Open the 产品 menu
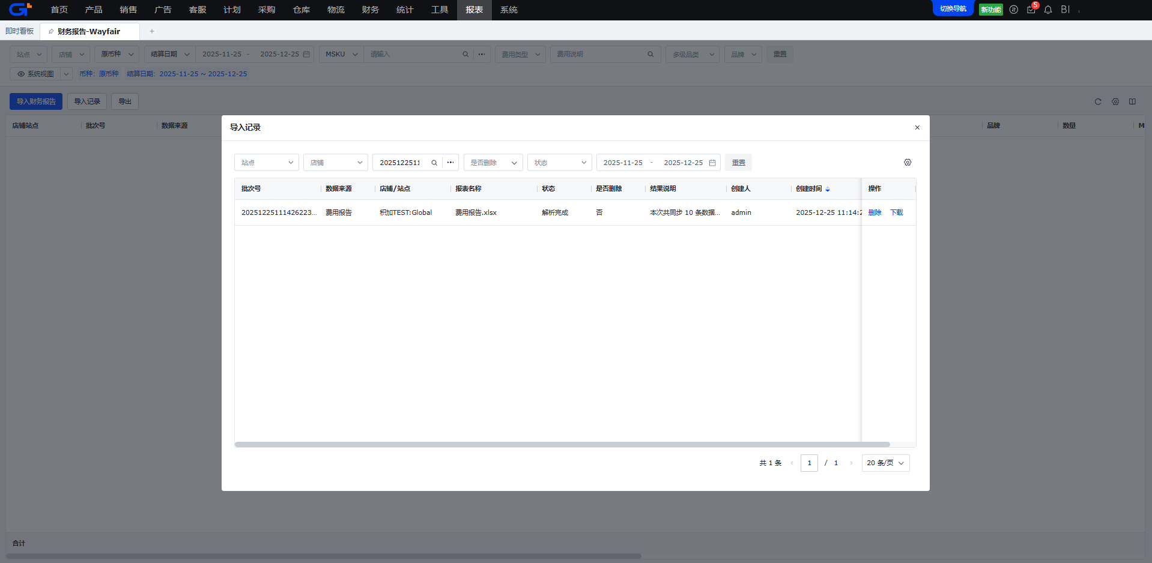 94,10
